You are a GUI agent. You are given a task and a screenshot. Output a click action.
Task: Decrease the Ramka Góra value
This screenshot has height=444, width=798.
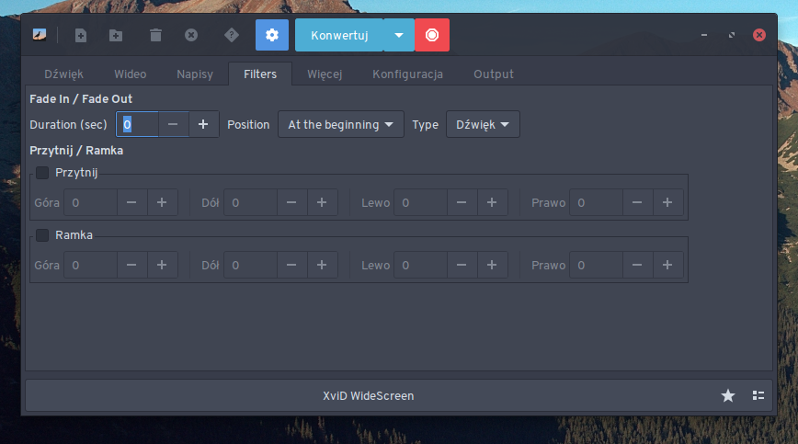[131, 265]
